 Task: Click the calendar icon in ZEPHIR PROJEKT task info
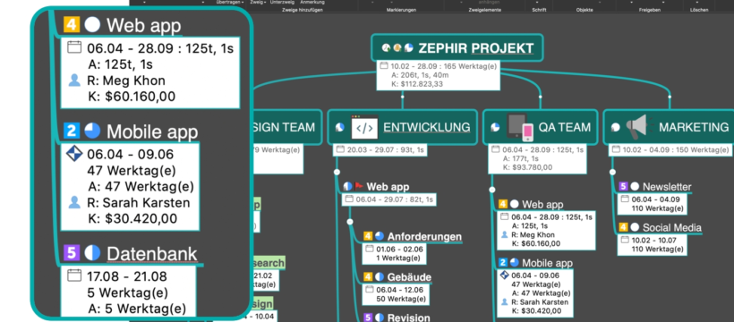(x=384, y=66)
